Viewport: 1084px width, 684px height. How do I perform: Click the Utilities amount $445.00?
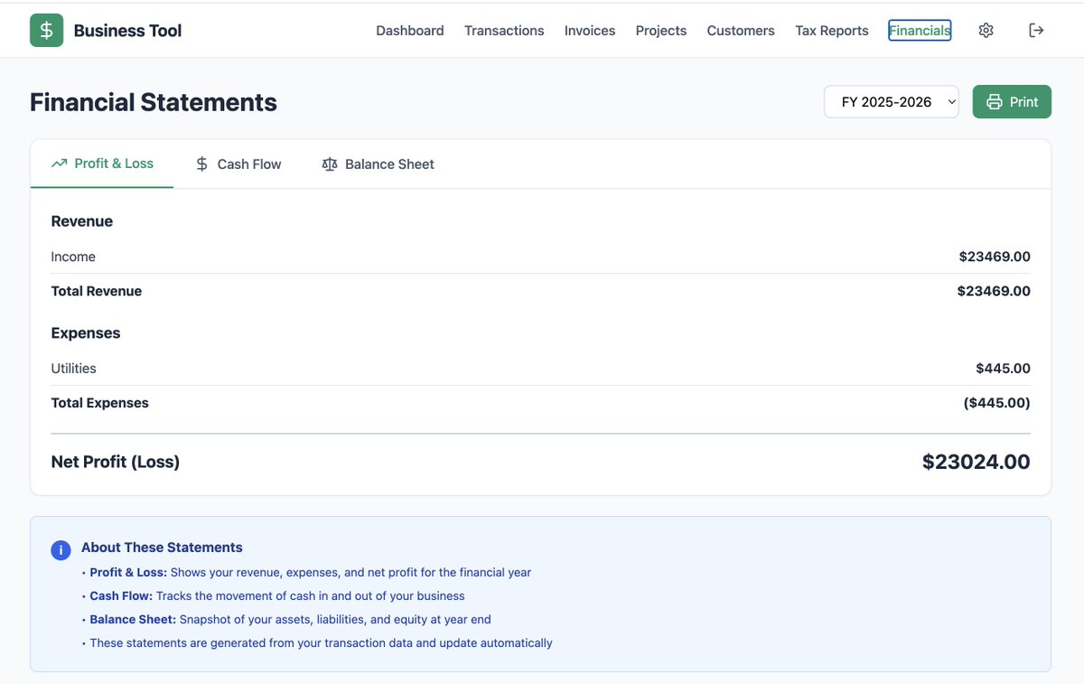tap(1003, 369)
